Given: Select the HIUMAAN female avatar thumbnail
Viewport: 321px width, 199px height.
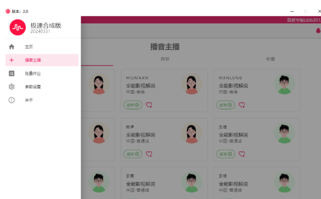Looking at the screenshot, I should (191, 84).
